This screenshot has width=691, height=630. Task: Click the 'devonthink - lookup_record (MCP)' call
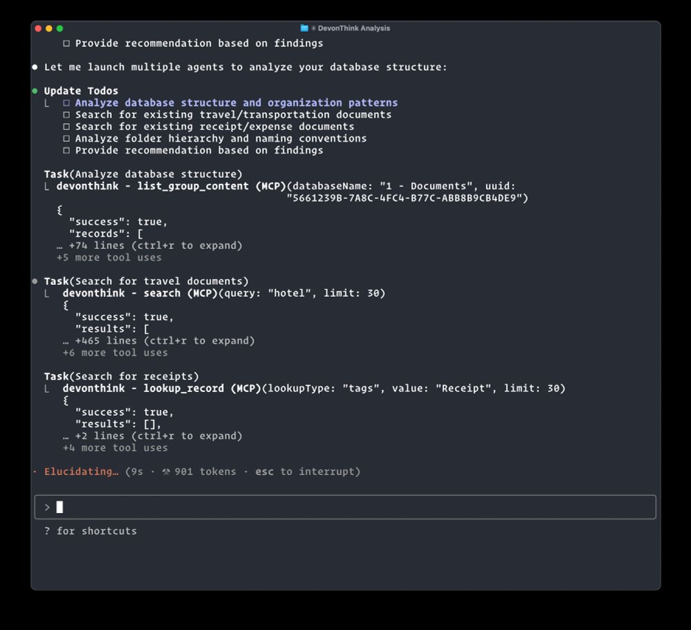click(x=162, y=389)
